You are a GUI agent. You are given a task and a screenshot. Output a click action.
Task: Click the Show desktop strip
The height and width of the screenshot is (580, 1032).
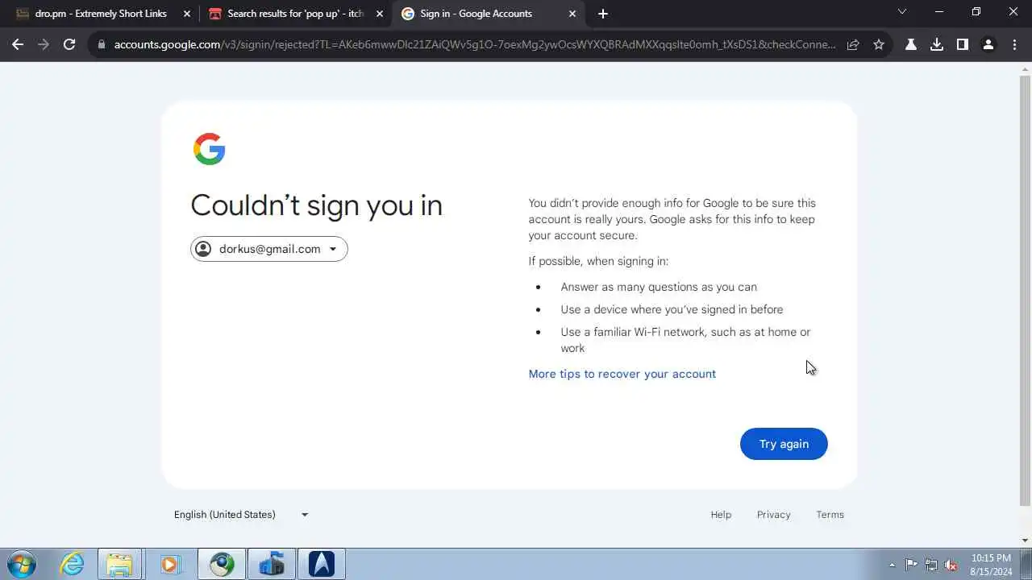tap(1026, 564)
